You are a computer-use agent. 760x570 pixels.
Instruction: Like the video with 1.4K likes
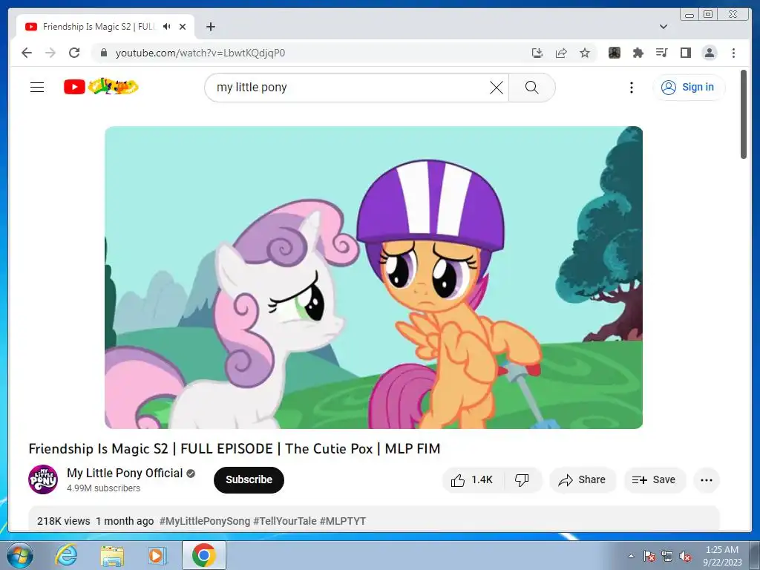click(473, 480)
